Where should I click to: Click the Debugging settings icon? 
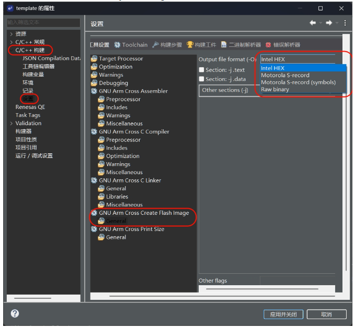click(94, 83)
